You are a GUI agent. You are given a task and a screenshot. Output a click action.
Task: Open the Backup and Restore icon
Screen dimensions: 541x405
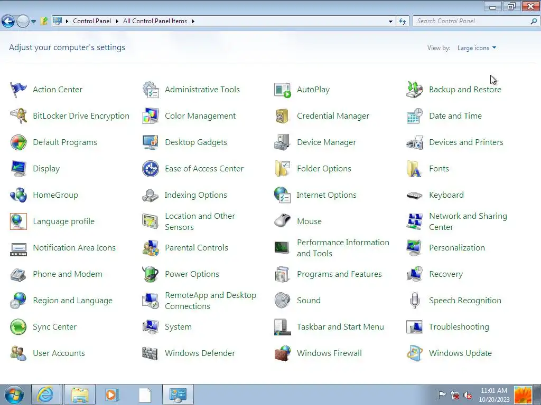(x=414, y=90)
